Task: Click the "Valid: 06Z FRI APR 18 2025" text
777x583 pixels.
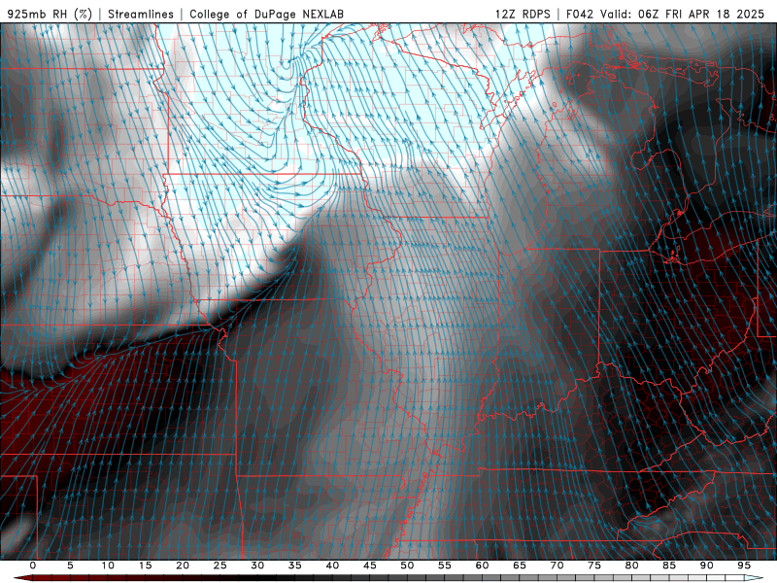Action: point(683,14)
